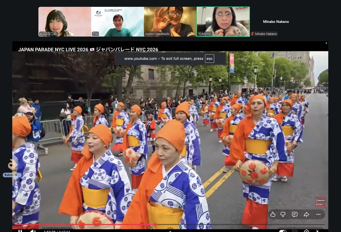Select Kahori Nakahashi video tile
This screenshot has width=341, height=232.
(x=170, y=22)
